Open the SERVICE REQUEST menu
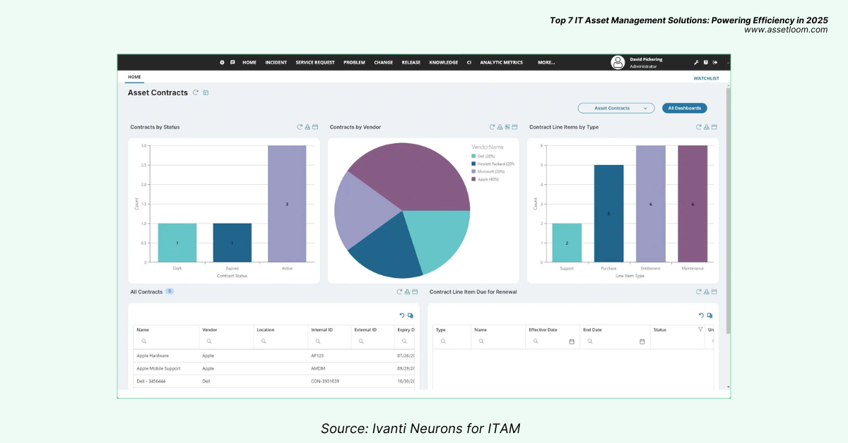 click(x=315, y=62)
